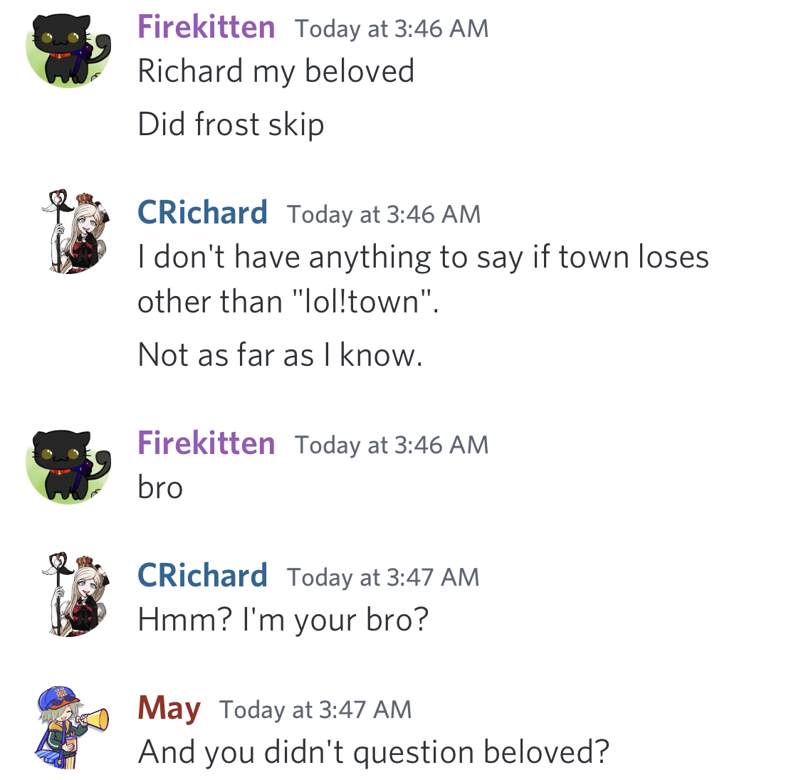Viewport: 801px width, 780px height.
Task: Click May's timestamp Today at 3:47 AM
Action: [315, 710]
